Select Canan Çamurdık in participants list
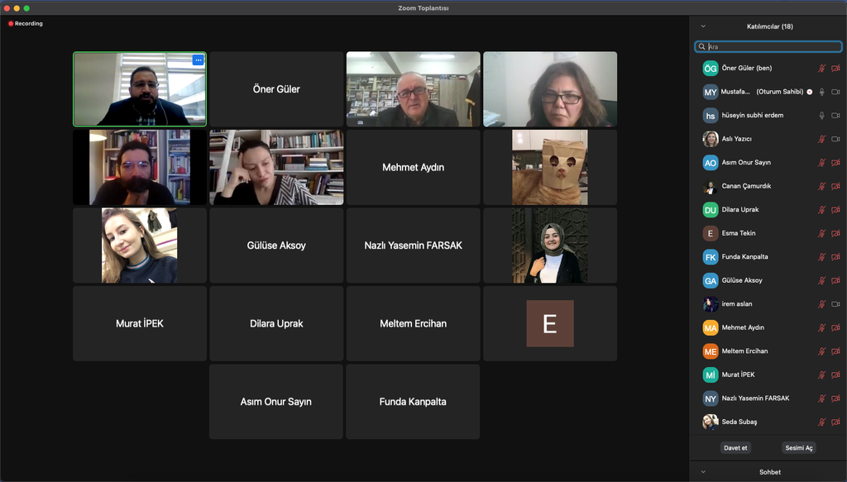This screenshot has height=482, width=847. coord(768,186)
